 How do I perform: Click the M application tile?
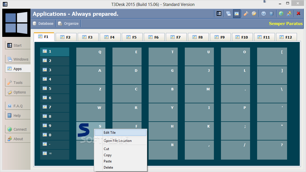coord(199,94)
